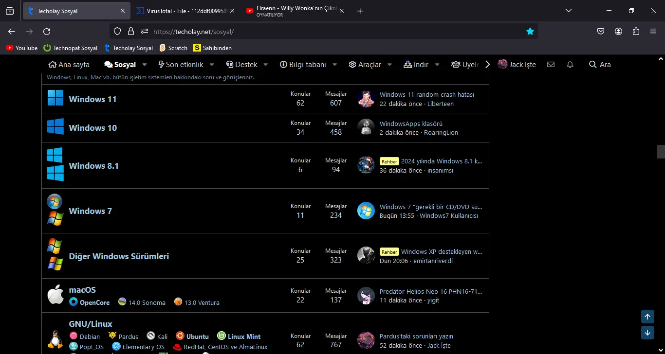Reload the page in the browser

click(x=47, y=32)
